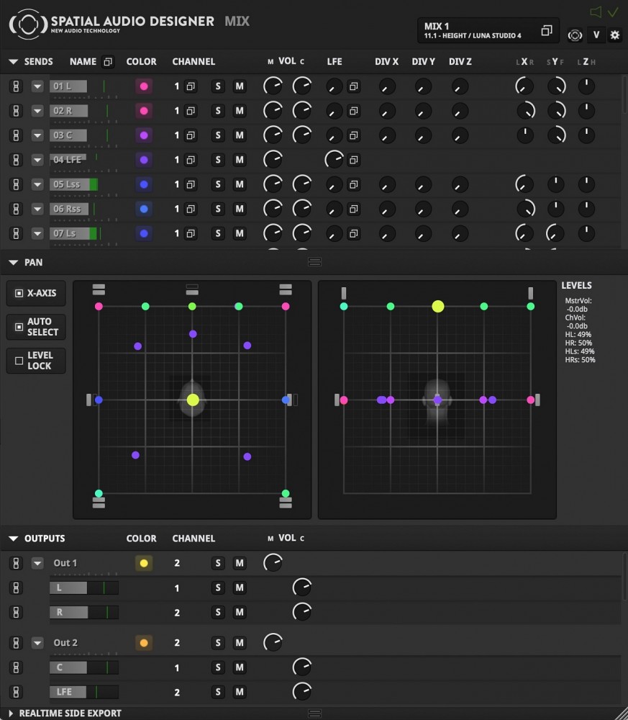Toggle the X-AXIS option

coord(36,293)
